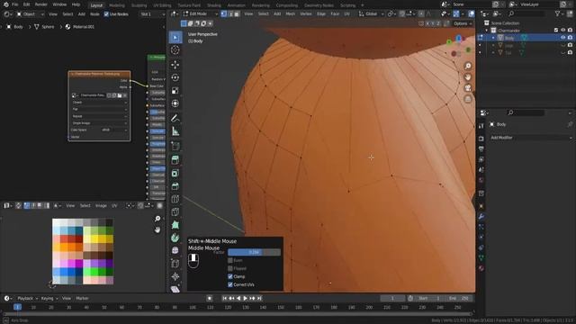Click zoom magnifier in UV image editor
576x324 pixels.
tap(157, 219)
